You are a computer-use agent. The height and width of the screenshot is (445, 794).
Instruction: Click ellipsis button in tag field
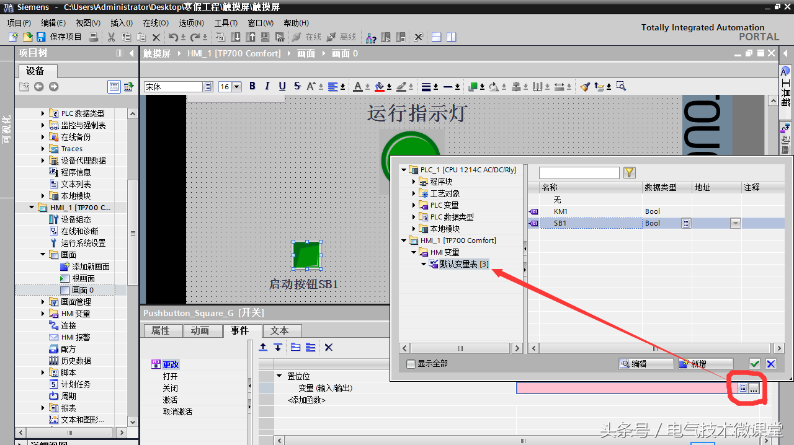(x=754, y=388)
